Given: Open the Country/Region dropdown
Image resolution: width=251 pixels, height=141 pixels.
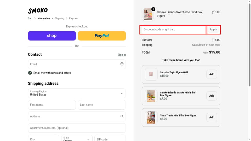Looking at the screenshot, I should [77, 93].
